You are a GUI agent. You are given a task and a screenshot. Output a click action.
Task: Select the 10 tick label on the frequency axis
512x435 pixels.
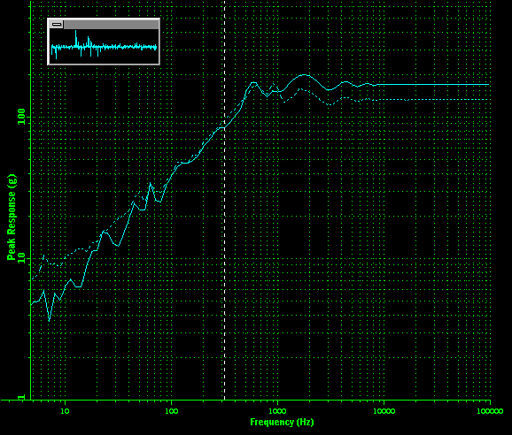65,411
